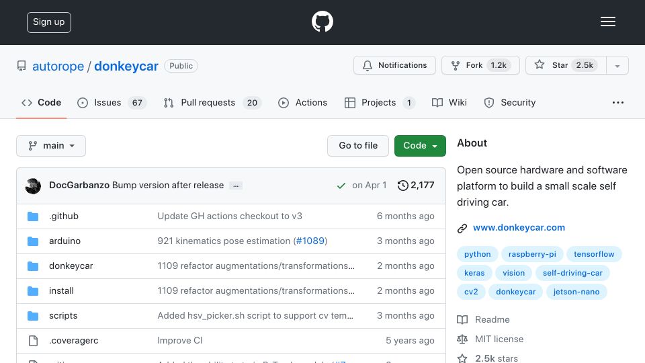Click the link chain icon by website

[x=462, y=229]
